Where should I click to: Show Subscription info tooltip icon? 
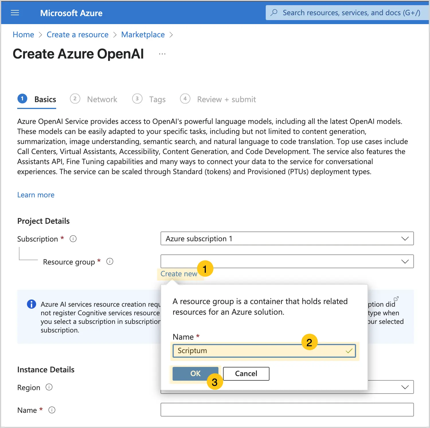(x=73, y=239)
